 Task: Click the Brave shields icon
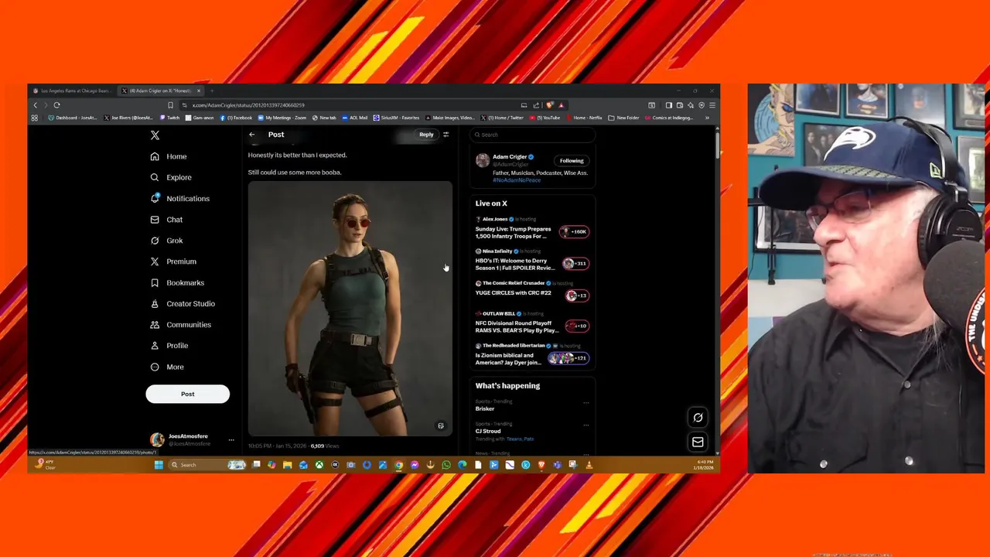tap(549, 105)
